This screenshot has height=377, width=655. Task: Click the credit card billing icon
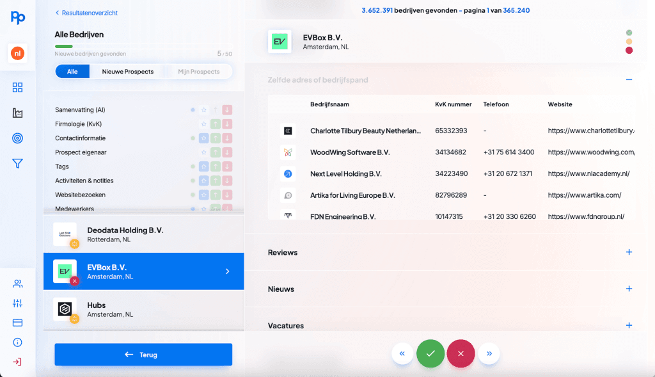[17, 323]
